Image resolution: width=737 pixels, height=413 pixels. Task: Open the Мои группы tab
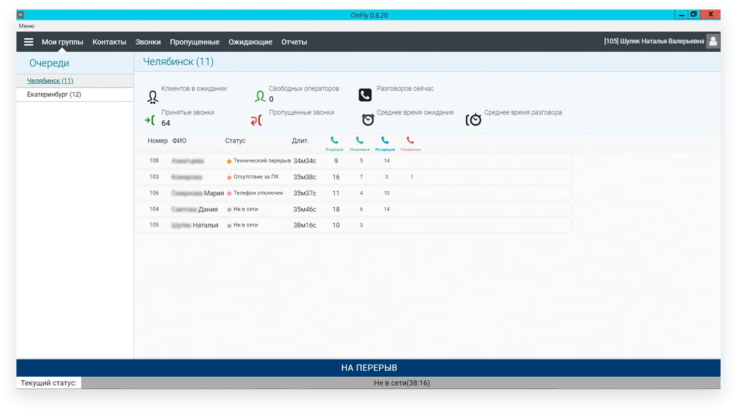[x=62, y=42]
